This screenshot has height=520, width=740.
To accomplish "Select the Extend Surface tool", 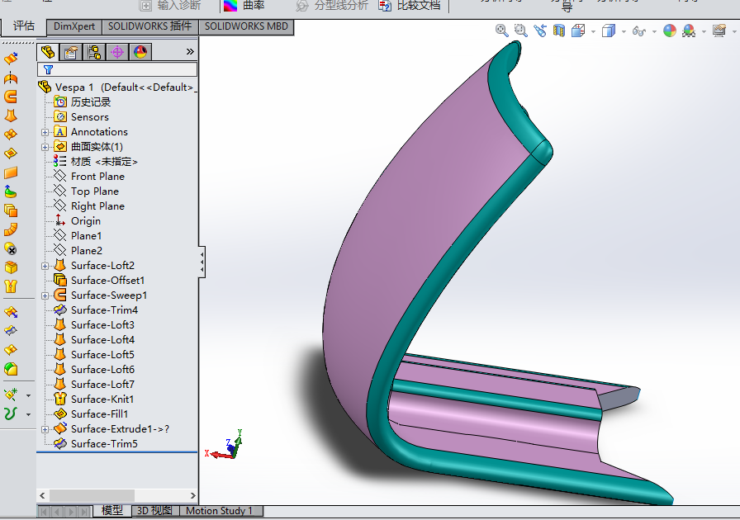I will [11, 312].
